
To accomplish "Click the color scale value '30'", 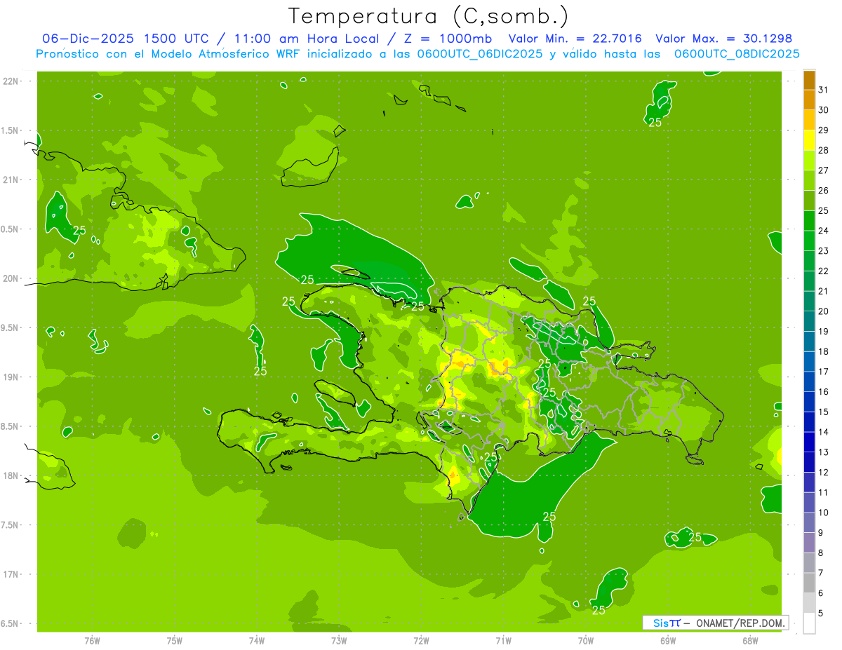I will pos(824,110).
